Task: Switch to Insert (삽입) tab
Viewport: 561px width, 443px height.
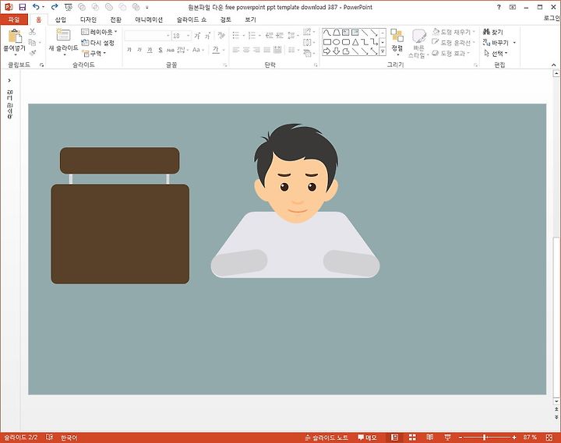Action: [61, 19]
